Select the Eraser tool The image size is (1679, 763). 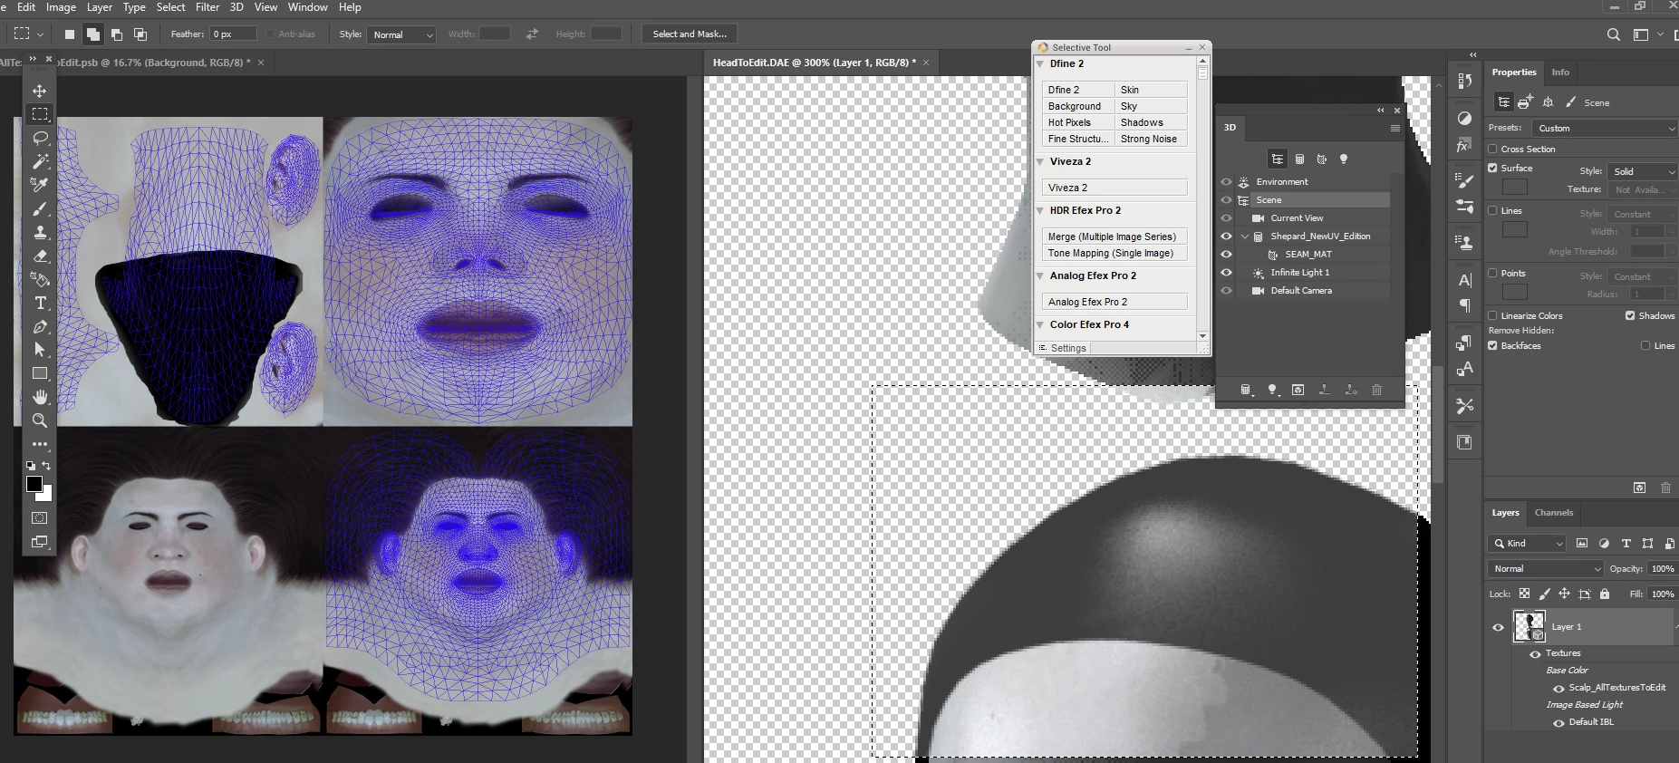(x=40, y=256)
